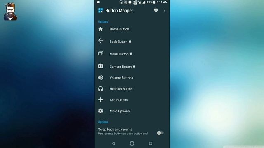Tap the lock icon beside Camera Button
The image size is (264, 148).
click(134, 67)
